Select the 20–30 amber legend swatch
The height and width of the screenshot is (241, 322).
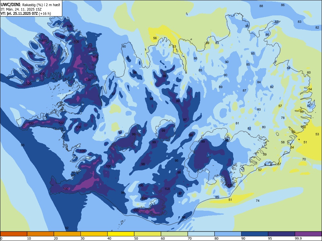[x=67, y=234]
